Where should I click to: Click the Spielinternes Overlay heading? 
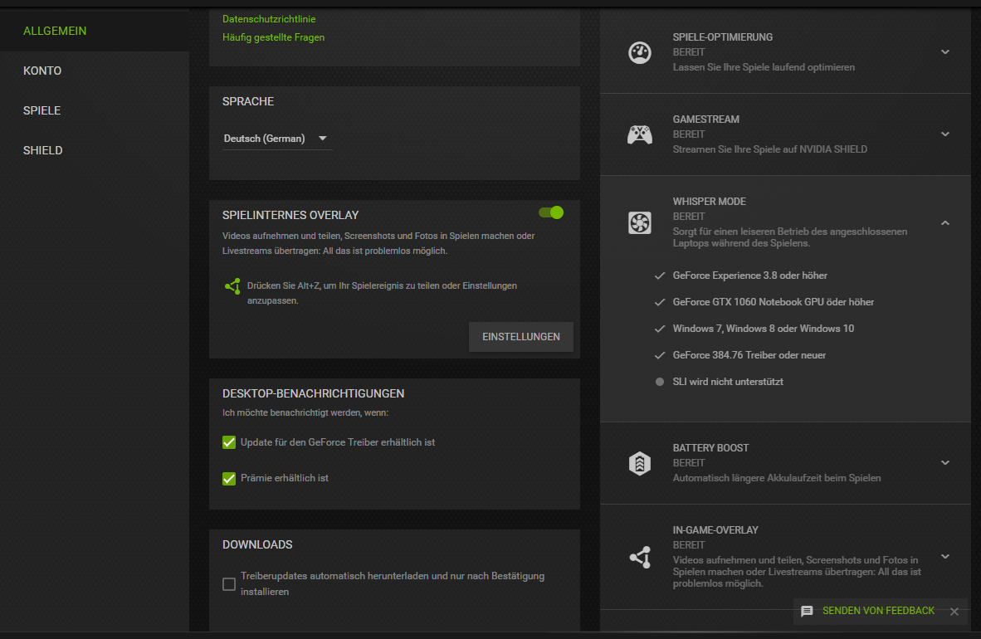pos(290,215)
